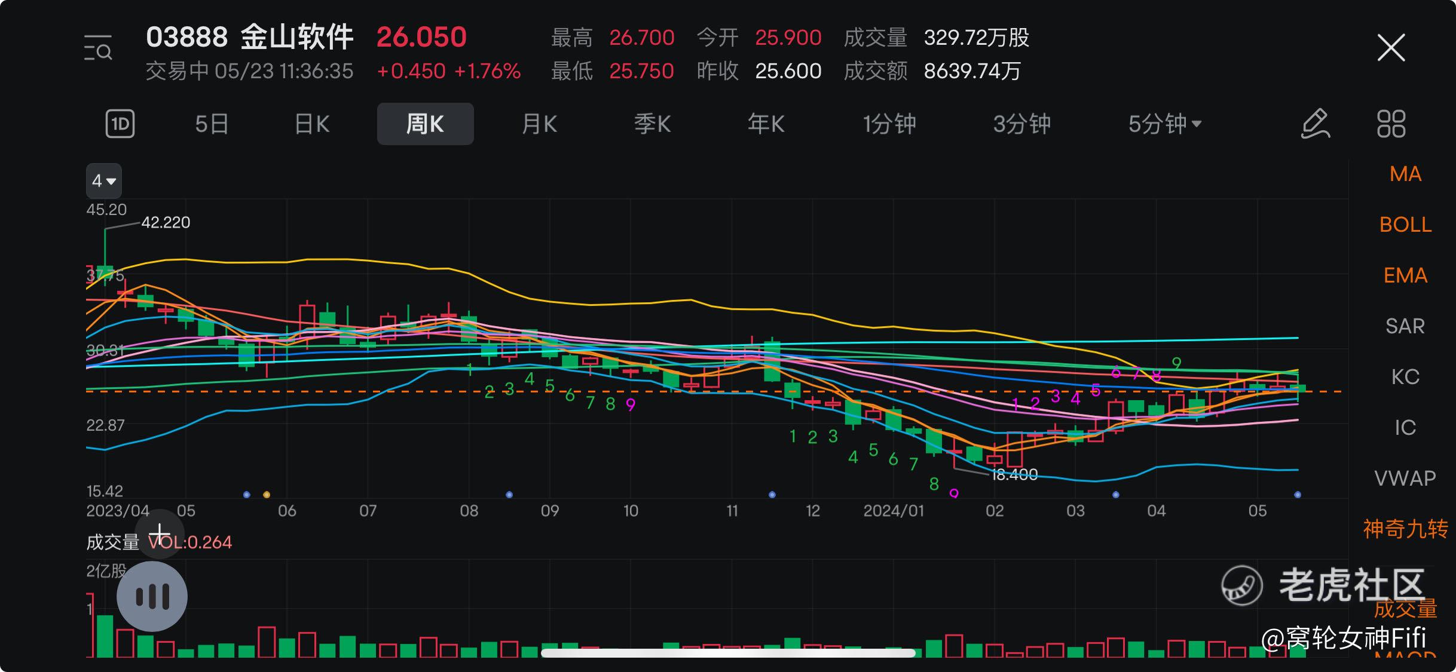Click the 42.220 high price label

tap(166, 222)
